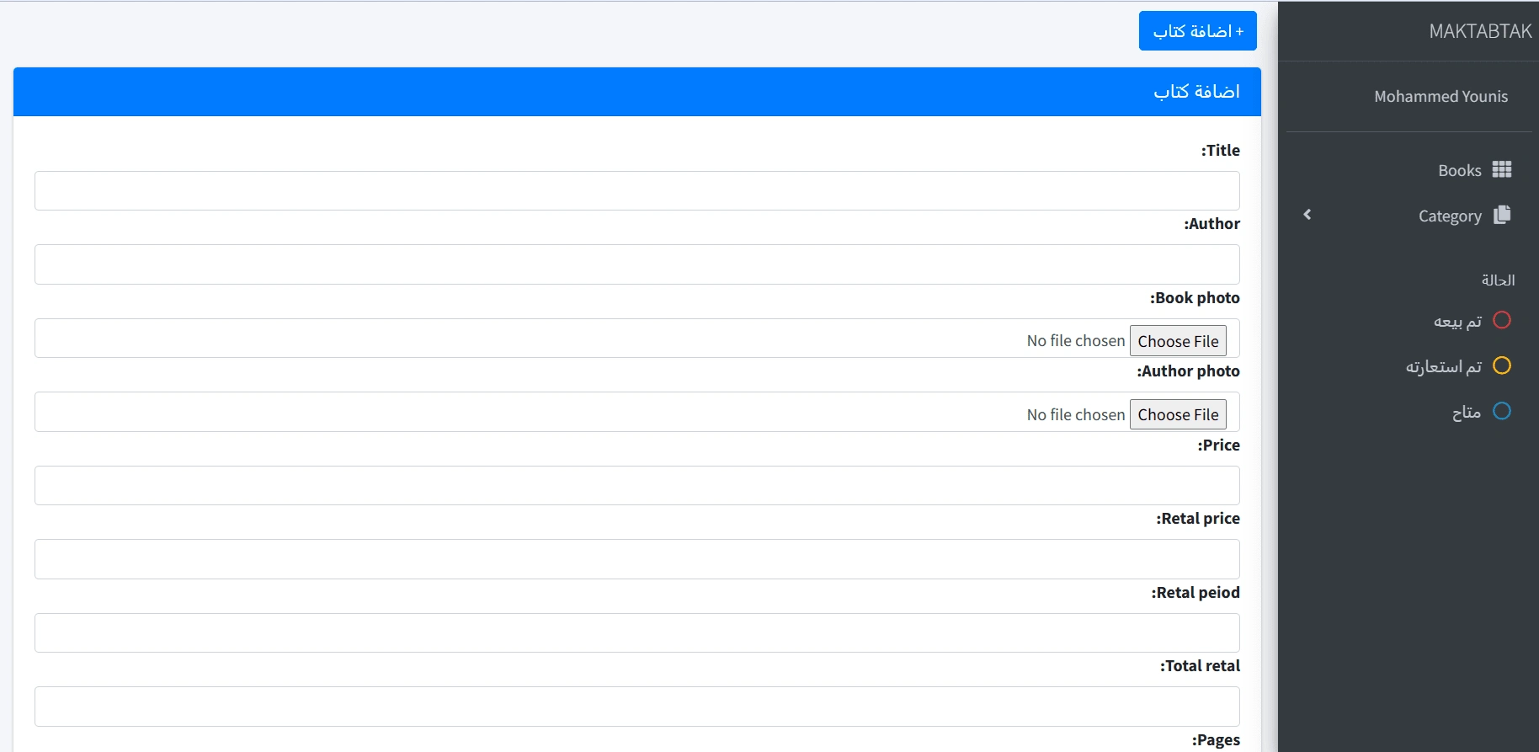Click the :Author field label
1539x752 pixels.
point(1211,224)
